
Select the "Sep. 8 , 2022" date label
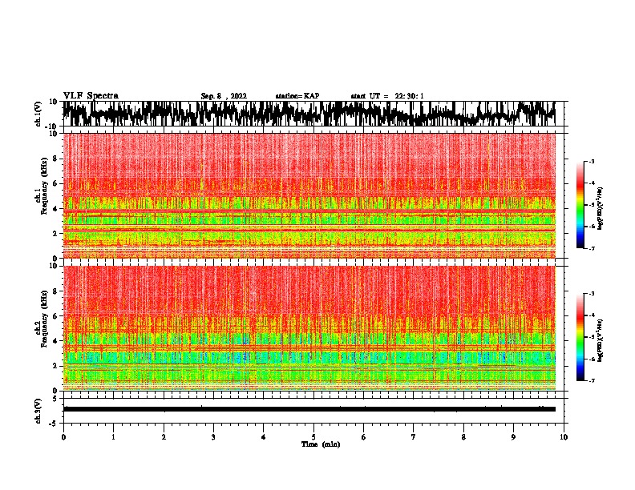point(224,96)
